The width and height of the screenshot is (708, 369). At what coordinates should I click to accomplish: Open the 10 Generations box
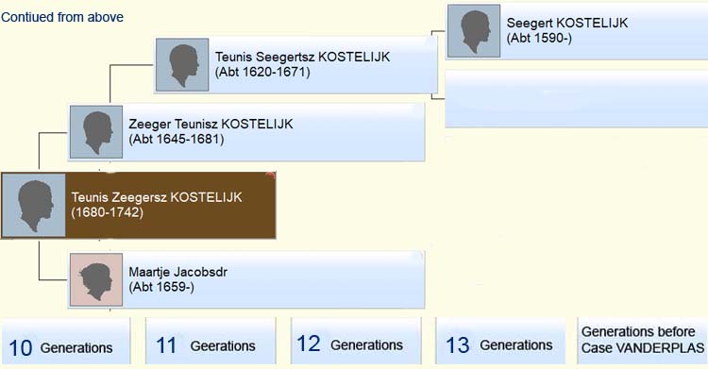[x=65, y=341]
